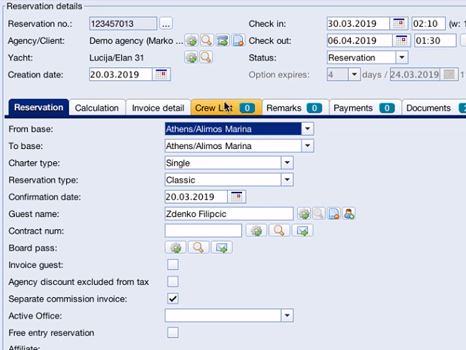This screenshot has height=350, width=466.
Task: Expand the Status dropdown
Action: 401,58
